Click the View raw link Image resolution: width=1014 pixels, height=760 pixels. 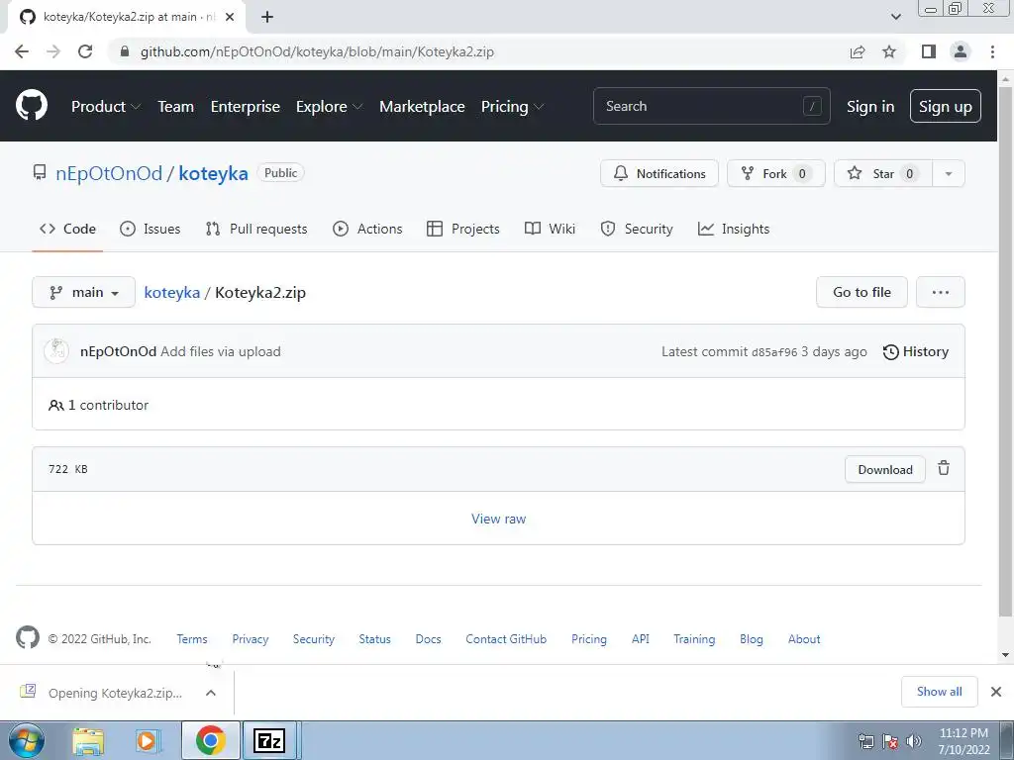[x=499, y=519]
